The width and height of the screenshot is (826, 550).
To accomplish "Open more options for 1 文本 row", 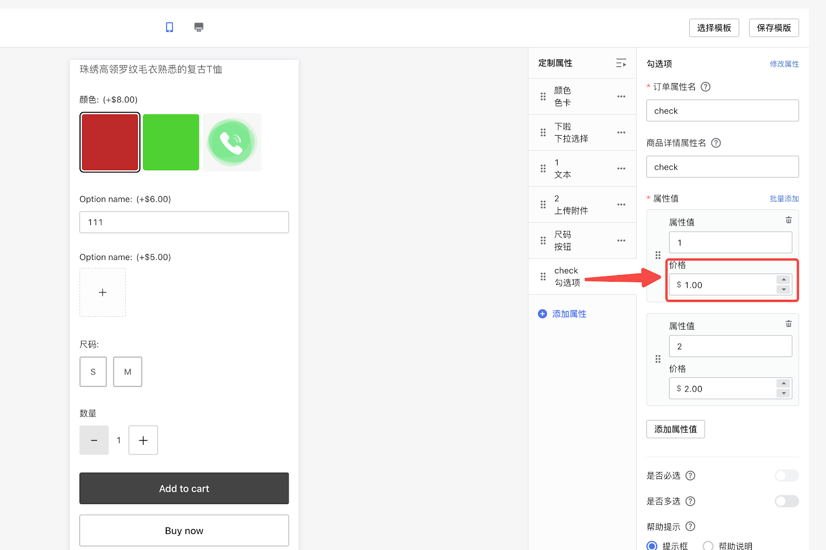I will tap(621, 169).
